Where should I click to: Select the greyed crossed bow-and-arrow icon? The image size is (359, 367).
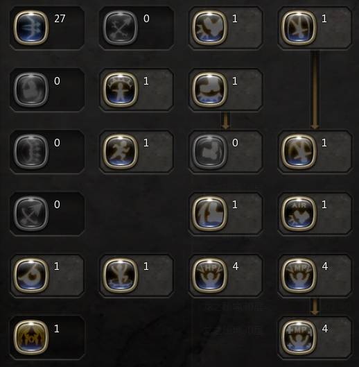[31, 214]
